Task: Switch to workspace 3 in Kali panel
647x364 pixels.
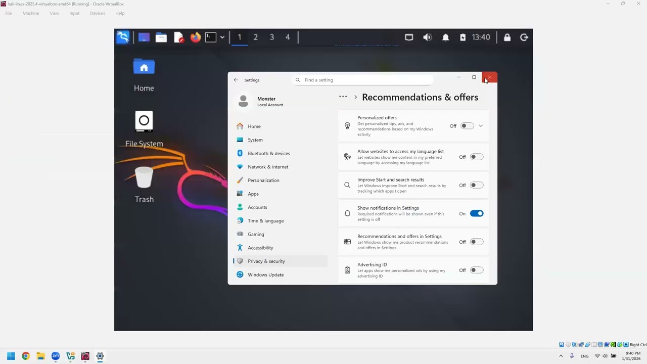Action: [x=272, y=37]
